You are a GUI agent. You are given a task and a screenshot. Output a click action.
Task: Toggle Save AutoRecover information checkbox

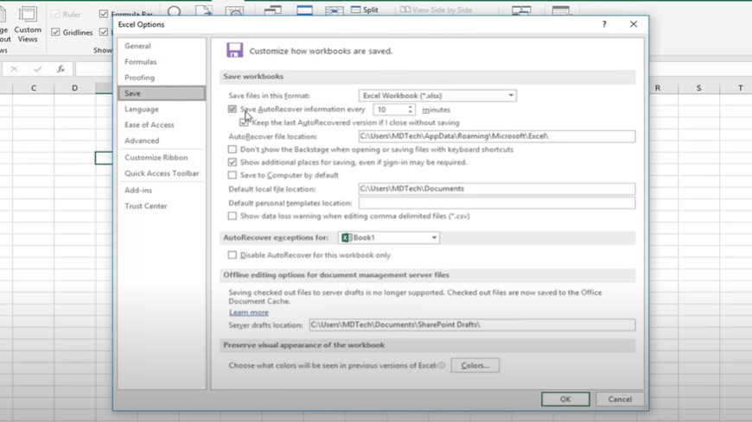(x=233, y=110)
